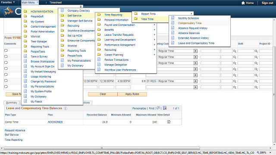Select Extended Absence History menu item
Screen dimensions: 276x155
tap(193, 38)
